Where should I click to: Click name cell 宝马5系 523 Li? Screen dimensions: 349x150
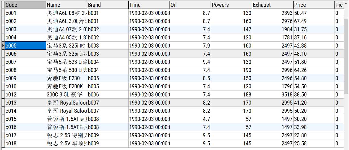[67, 62]
